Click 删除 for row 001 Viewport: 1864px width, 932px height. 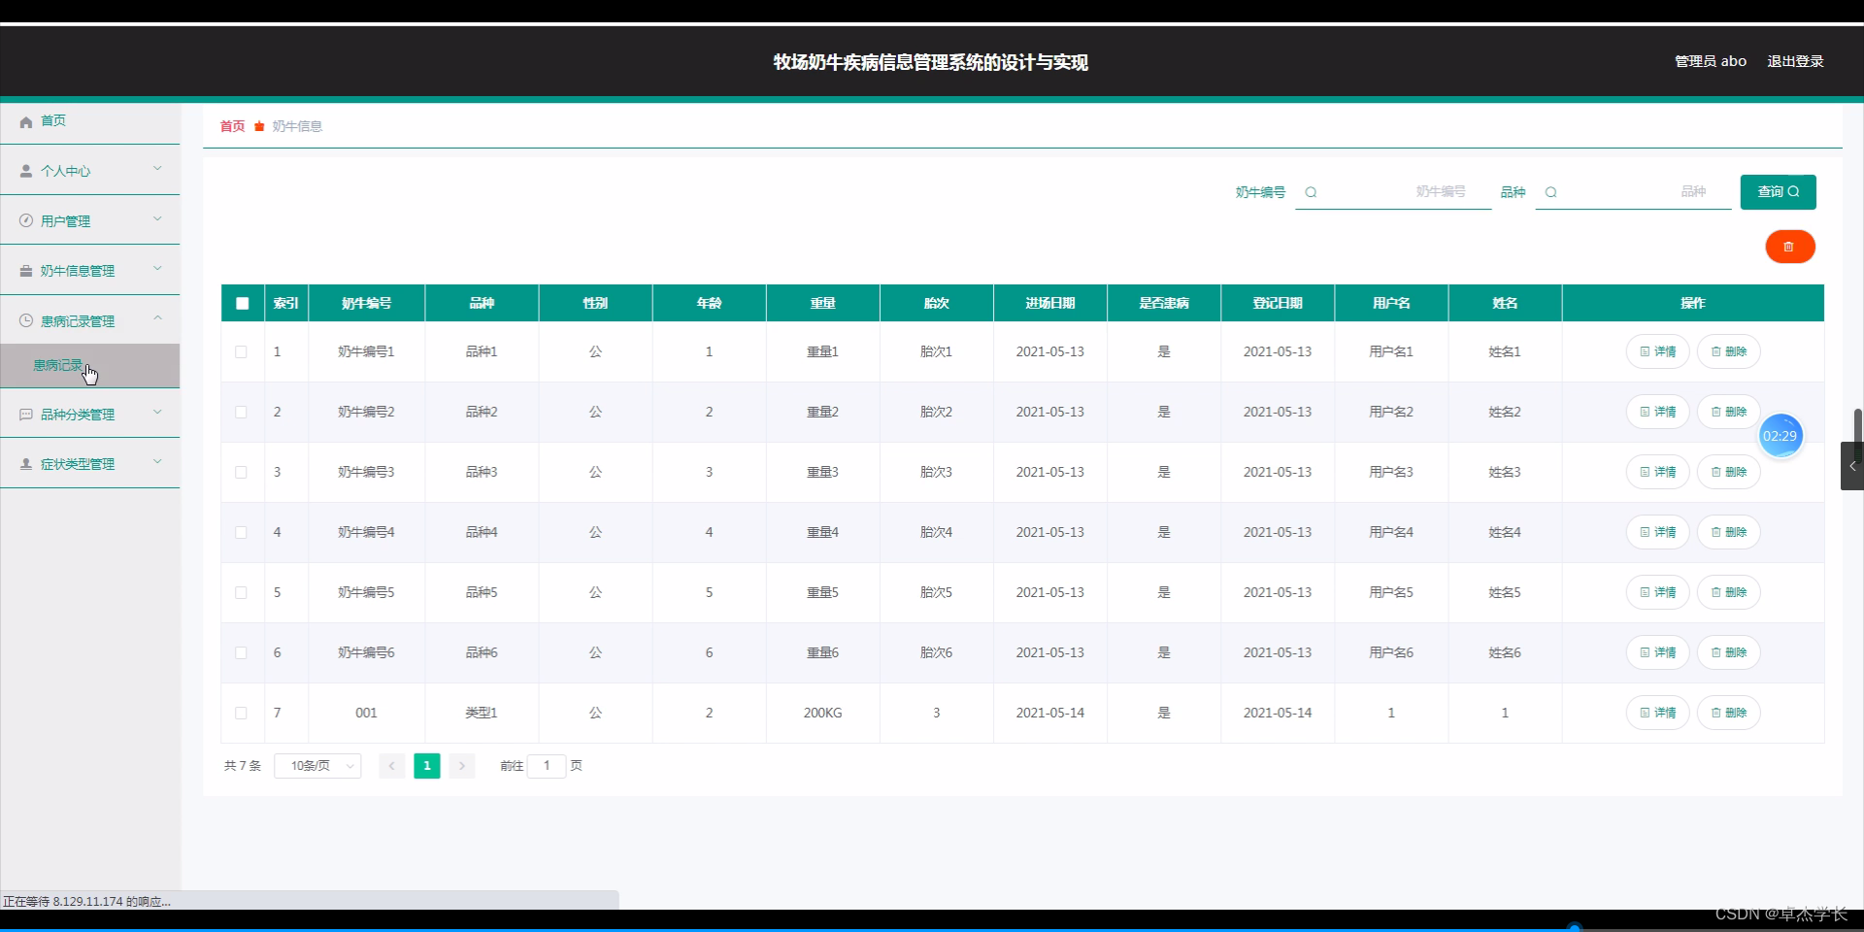tap(1728, 713)
